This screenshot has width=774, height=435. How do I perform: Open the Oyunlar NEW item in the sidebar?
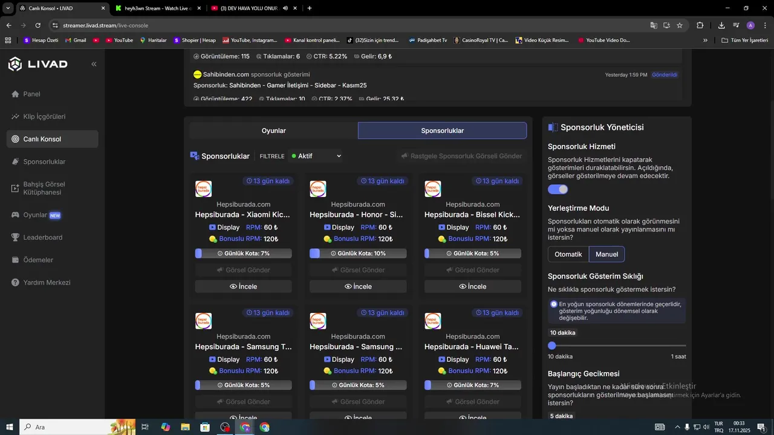[53, 215]
